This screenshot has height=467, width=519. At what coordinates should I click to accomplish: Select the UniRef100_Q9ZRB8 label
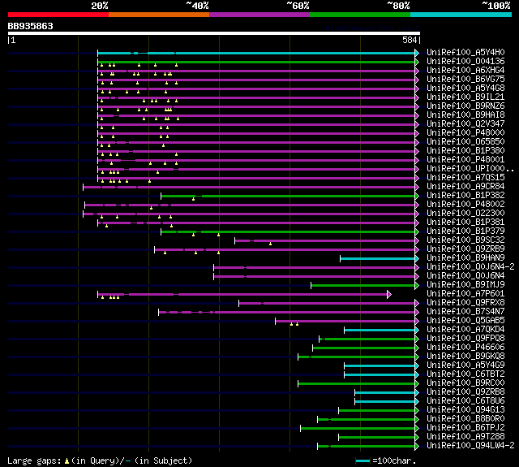pos(465,392)
